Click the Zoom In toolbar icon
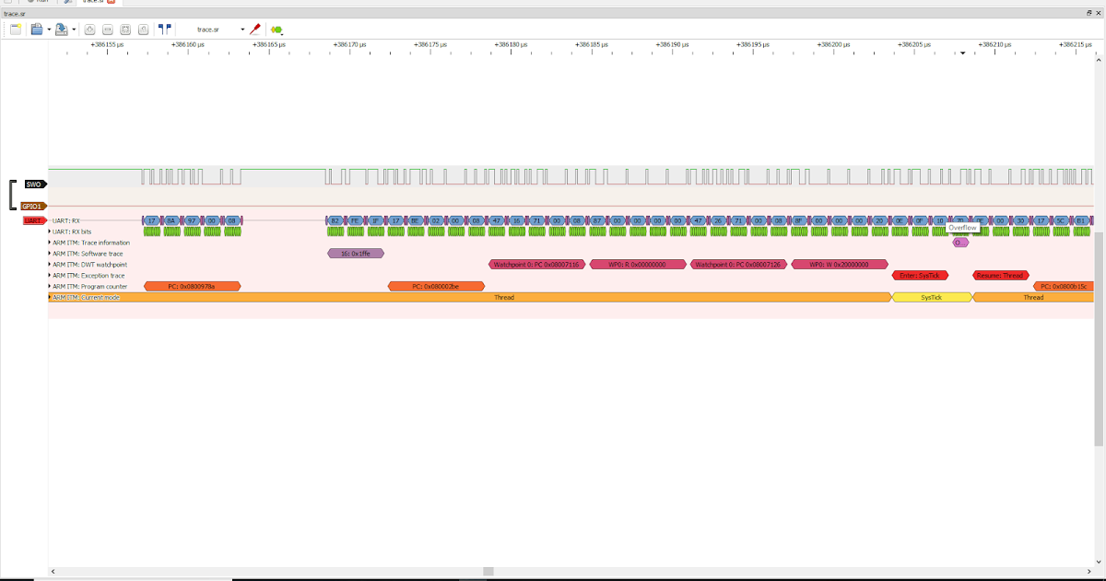 [90, 30]
